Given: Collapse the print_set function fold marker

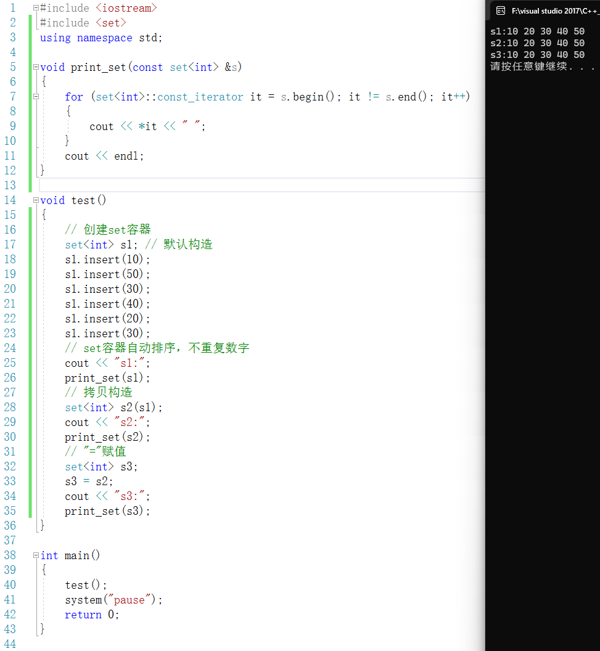Looking at the screenshot, I should click(x=36, y=67).
